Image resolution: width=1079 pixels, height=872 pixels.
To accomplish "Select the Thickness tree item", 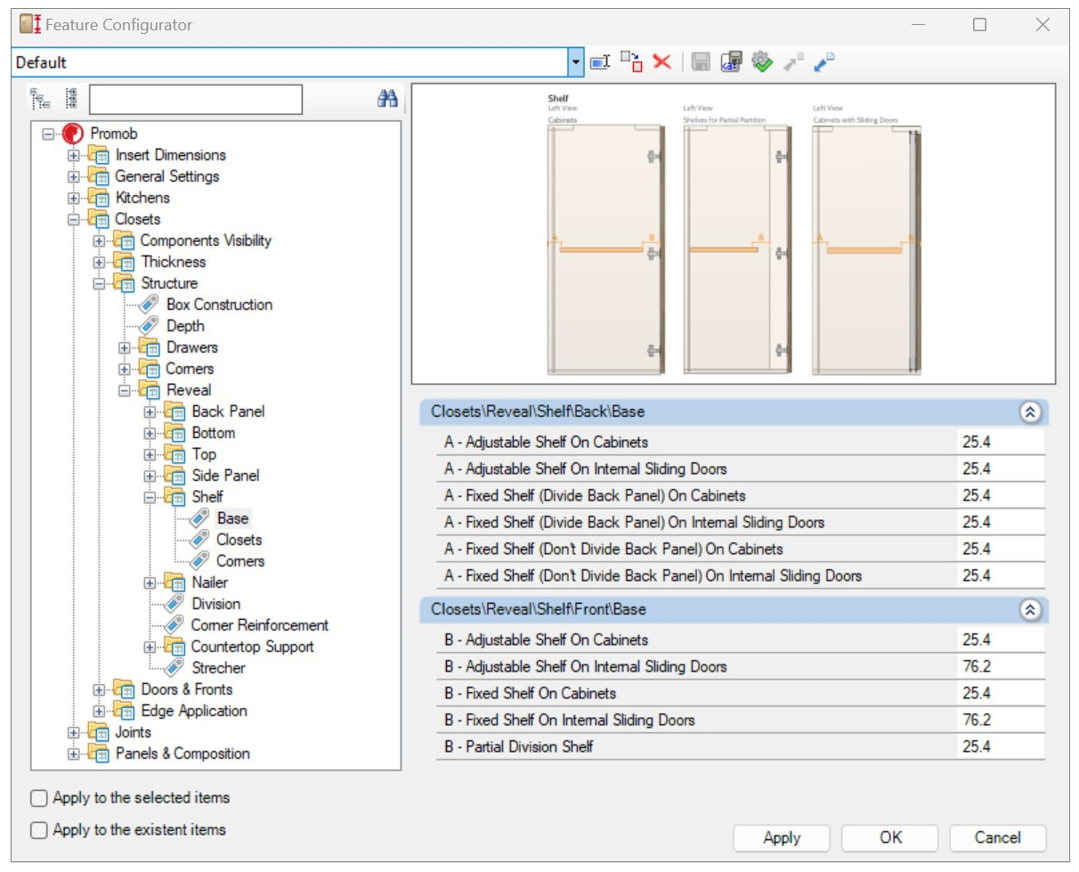I will pyautogui.click(x=174, y=262).
